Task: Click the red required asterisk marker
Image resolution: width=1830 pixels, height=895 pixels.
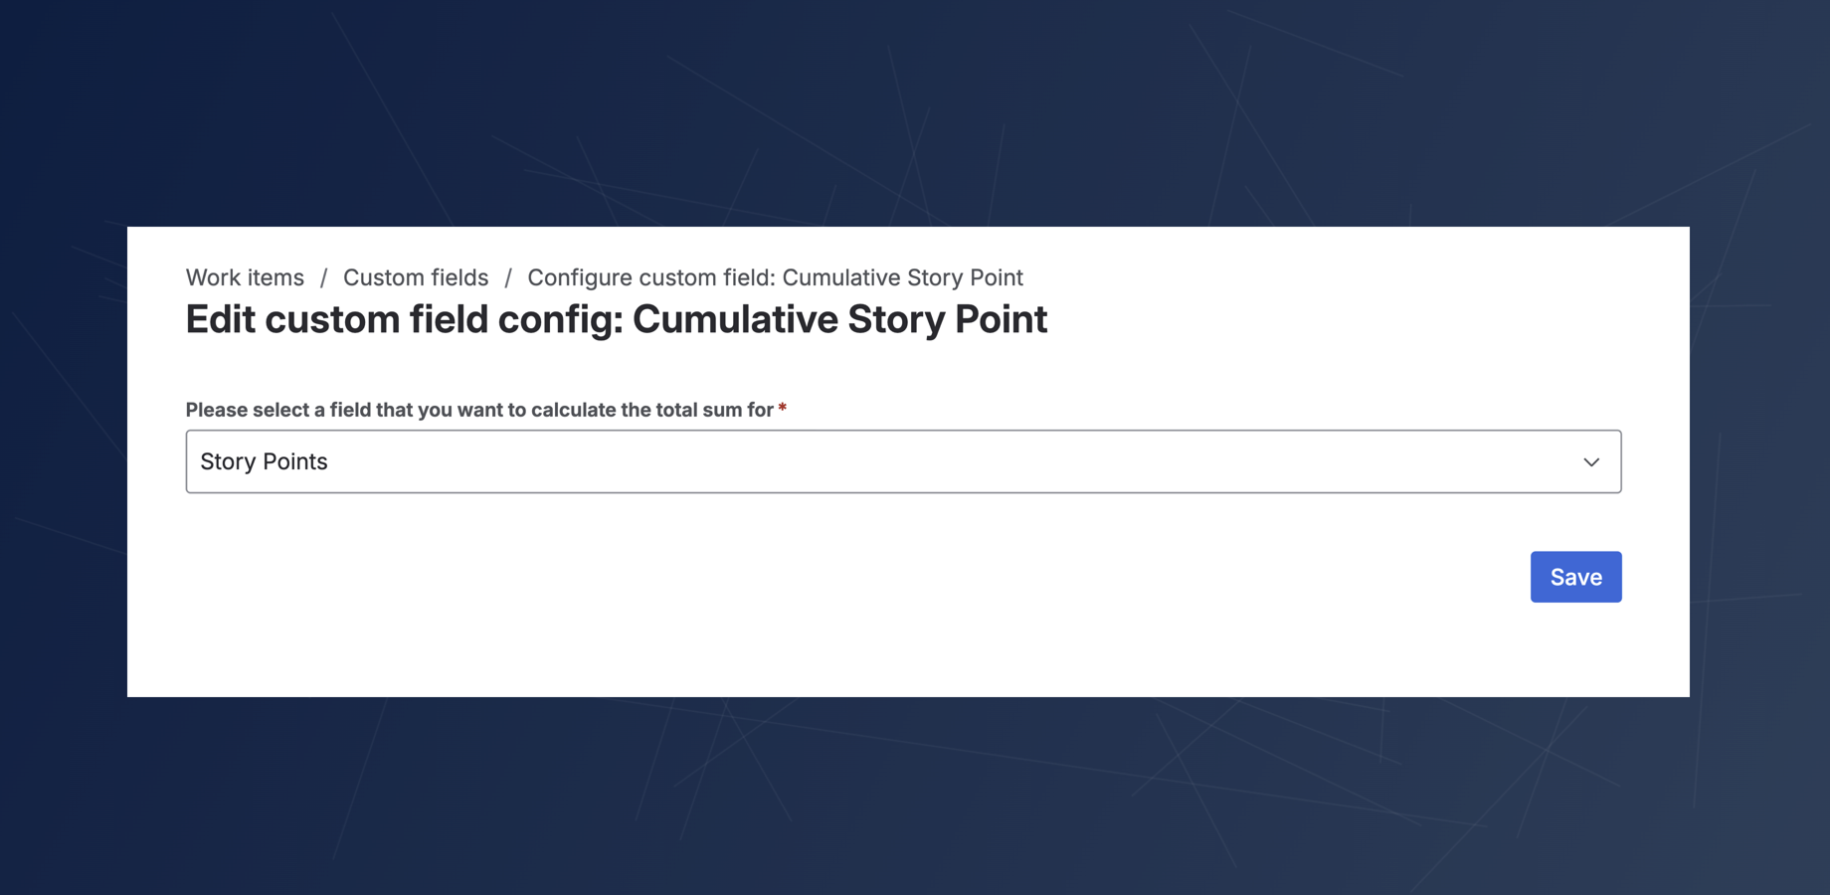Action: pyautogui.click(x=783, y=408)
